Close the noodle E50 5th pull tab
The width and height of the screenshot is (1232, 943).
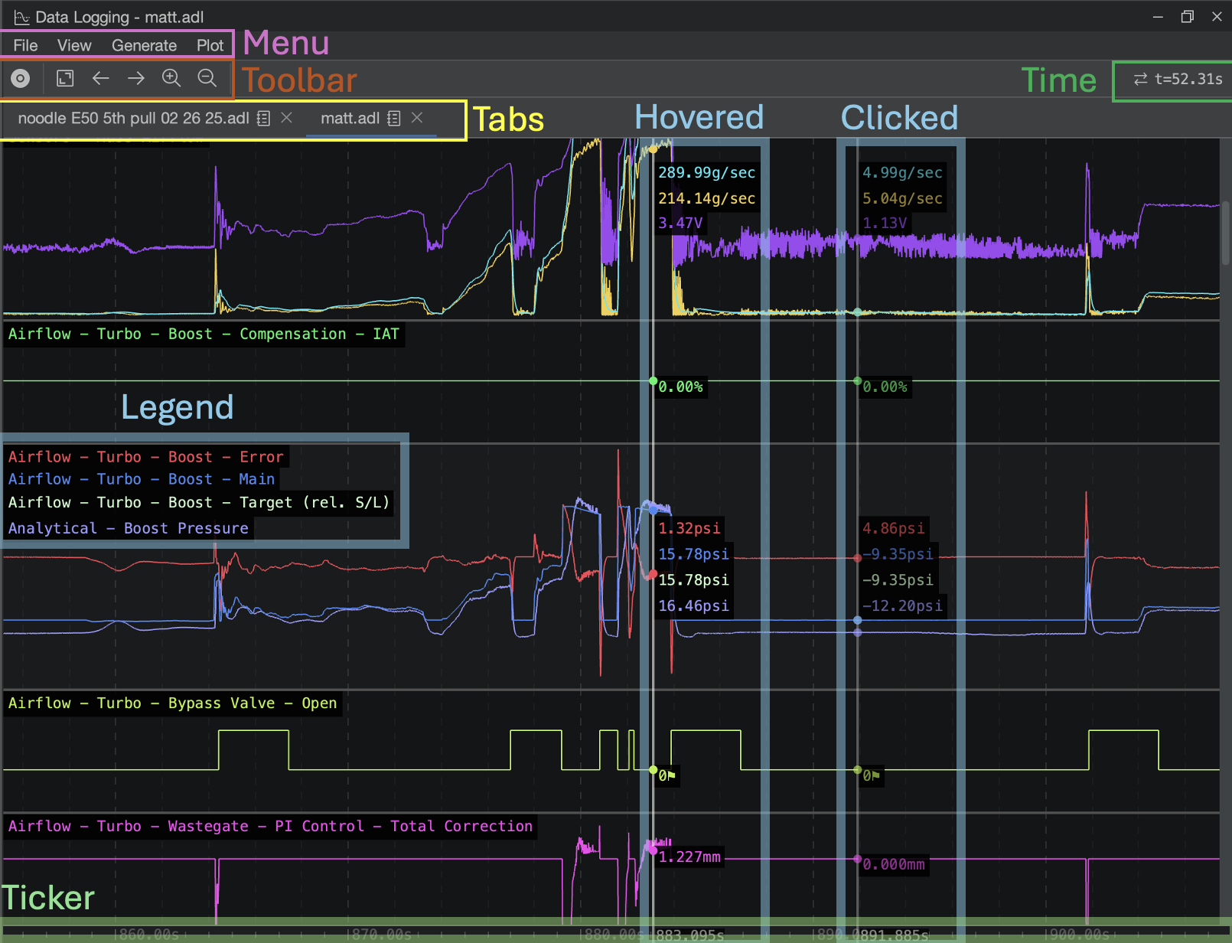pyautogui.click(x=287, y=118)
